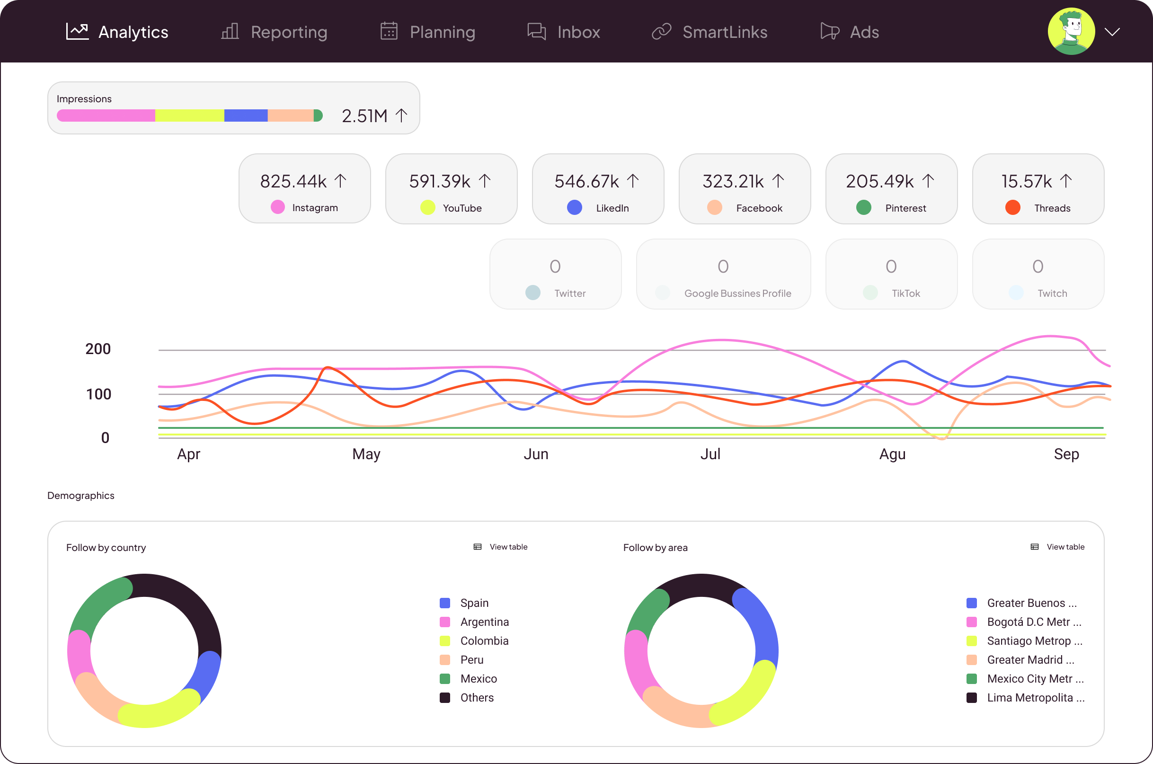Click table icon beside area View table
This screenshot has height=764, width=1153.
pyautogui.click(x=1035, y=547)
